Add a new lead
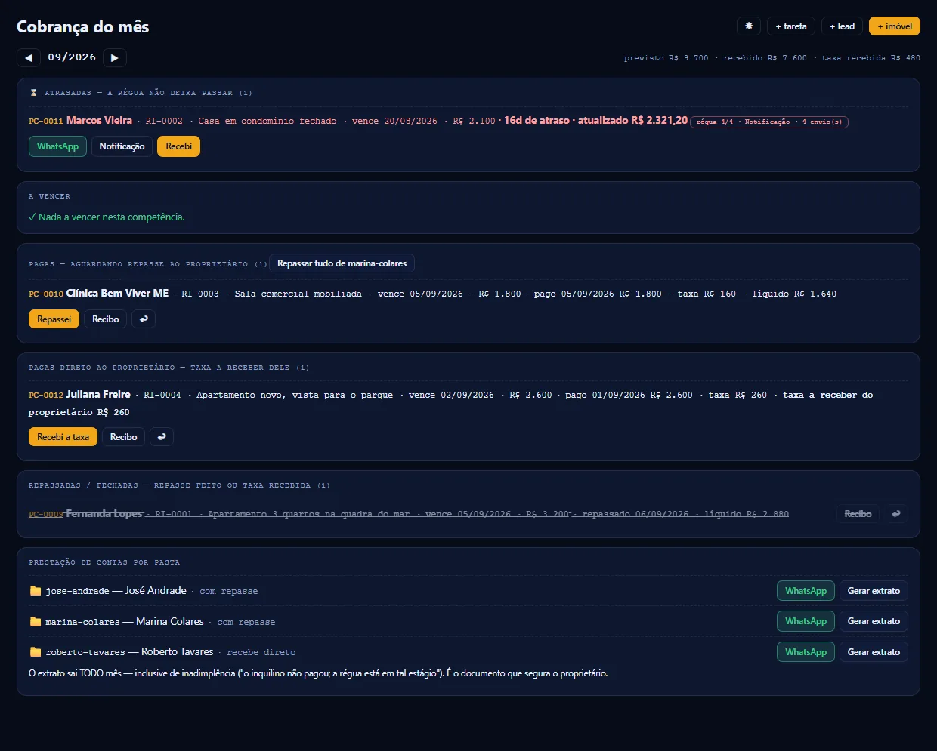The width and height of the screenshot is (937, 751). [842, 26]
